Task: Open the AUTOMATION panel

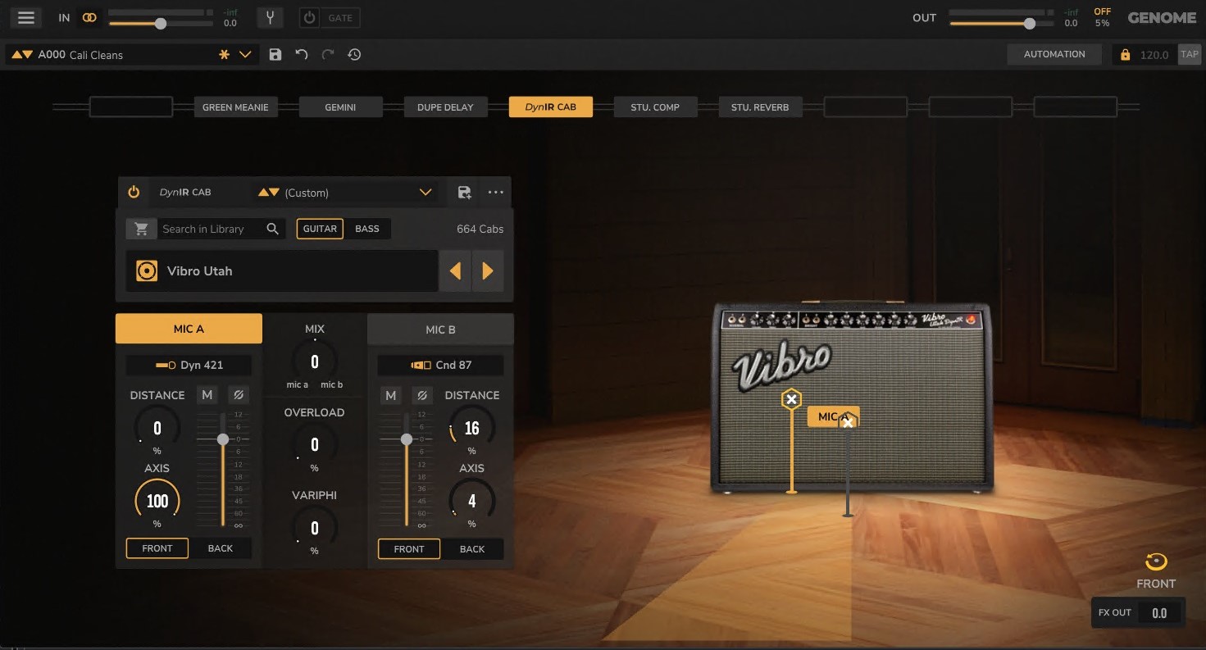Action: tap(1054, 54)
